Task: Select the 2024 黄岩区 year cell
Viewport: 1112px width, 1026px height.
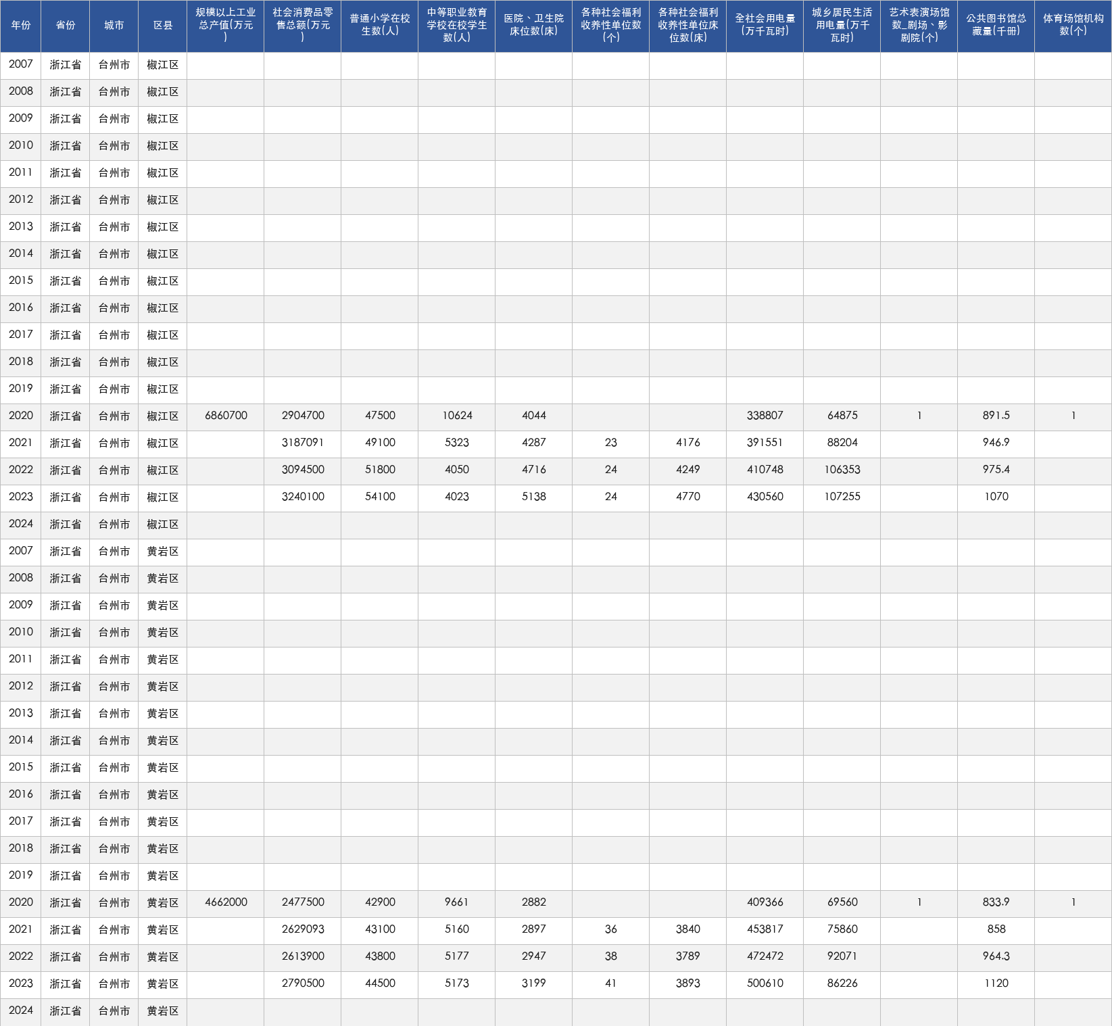Action: (21, 1011)
